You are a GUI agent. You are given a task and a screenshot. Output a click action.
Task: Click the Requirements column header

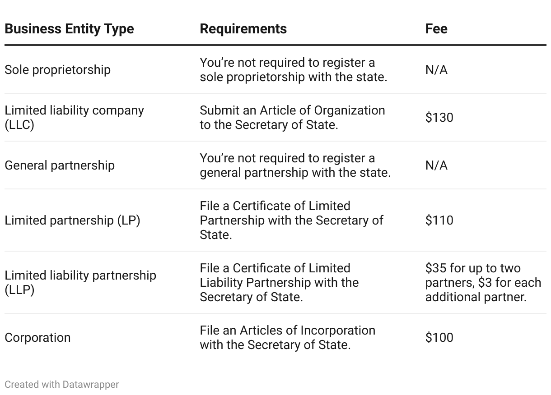pos(243,29)
